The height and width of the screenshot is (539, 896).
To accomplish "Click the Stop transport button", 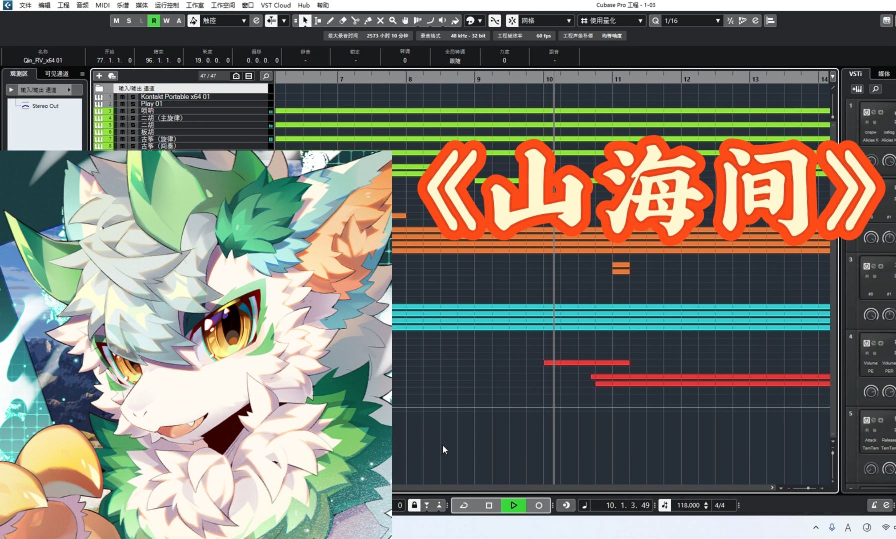I will 489,505.
